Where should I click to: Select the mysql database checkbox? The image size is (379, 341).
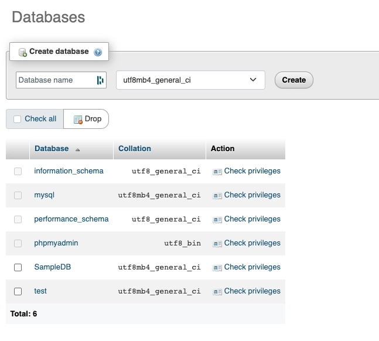[18, 195]
